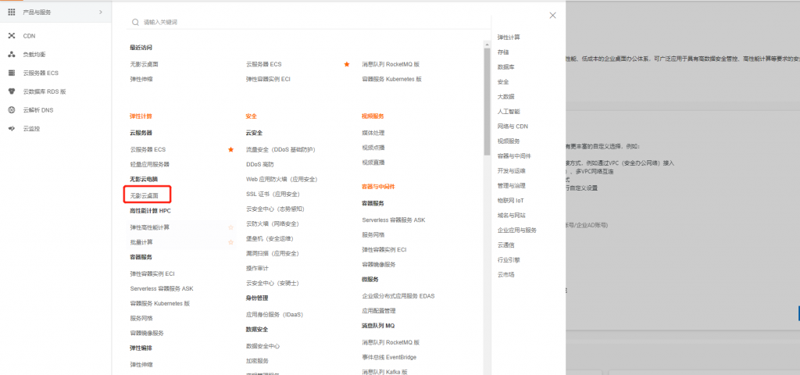Open 漏洞扫描（应用安全）
Screen dimensions: 800x375
click(273, 253)
